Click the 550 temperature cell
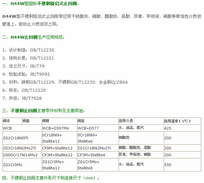204x183 pixels. [x=183, y=165]
